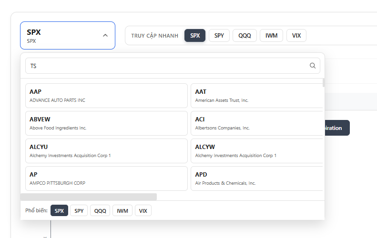
Task: Click the TS ticker search field
Action: pyautogui.click(x=167, y=66)
